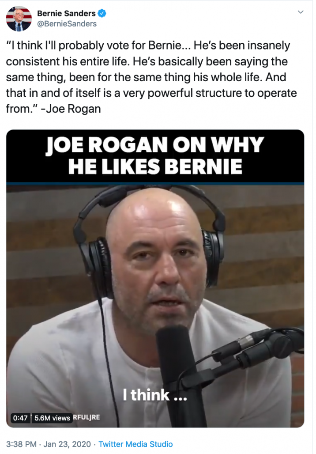Click the '-Joe Rogan' attribution text
Image resolution: width=316 pixels, height=454 pixels.
pos(71,109)
